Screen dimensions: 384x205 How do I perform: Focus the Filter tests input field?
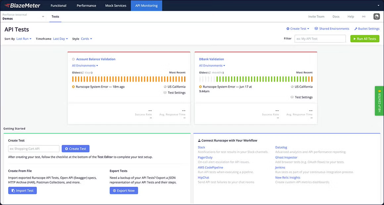(x=320, y=39)
